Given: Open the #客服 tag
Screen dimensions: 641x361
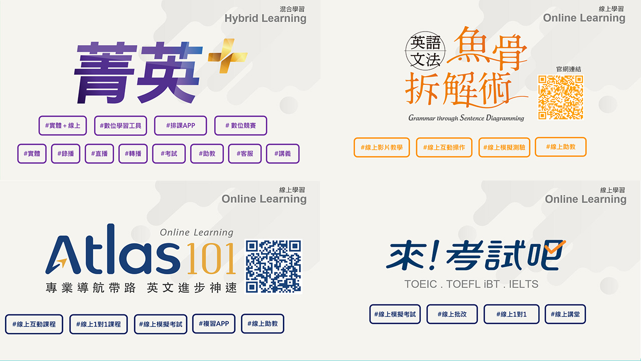Looking at the screenshot, I should click(245, 154).
